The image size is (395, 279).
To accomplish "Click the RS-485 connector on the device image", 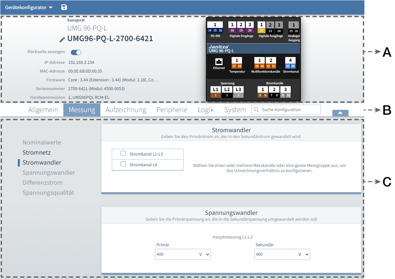I will (x=215, y=28).
